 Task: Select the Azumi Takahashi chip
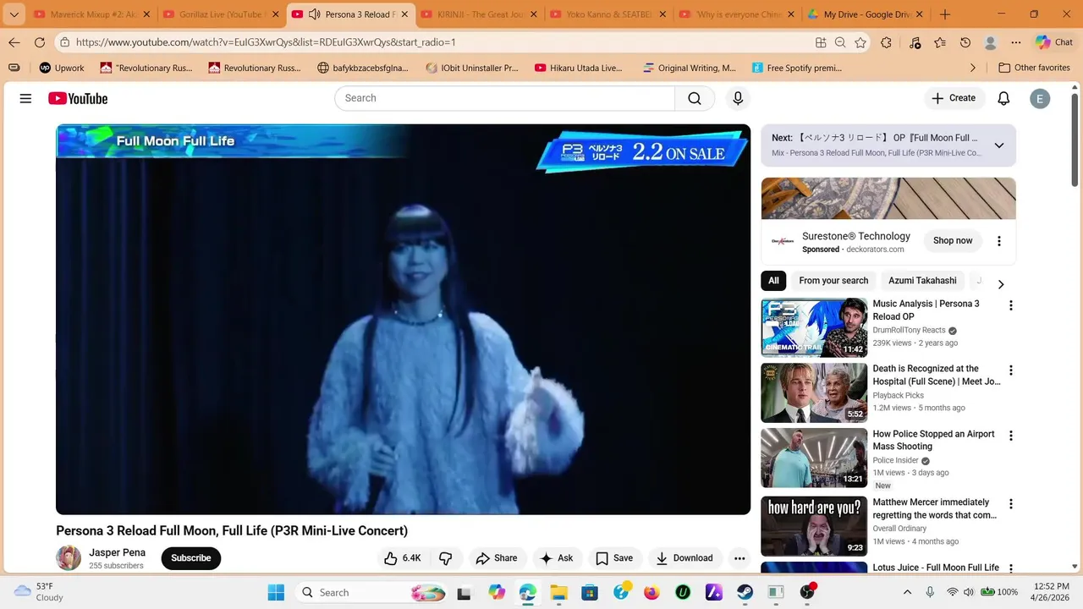pyautogui.click(x=922, y=281)
